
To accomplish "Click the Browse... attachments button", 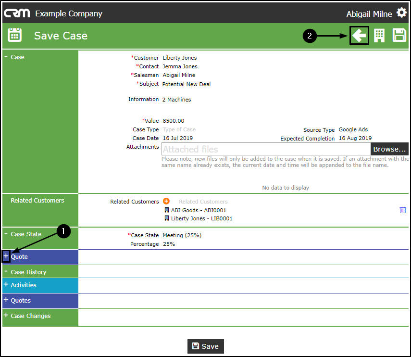I will coord(389,149).
